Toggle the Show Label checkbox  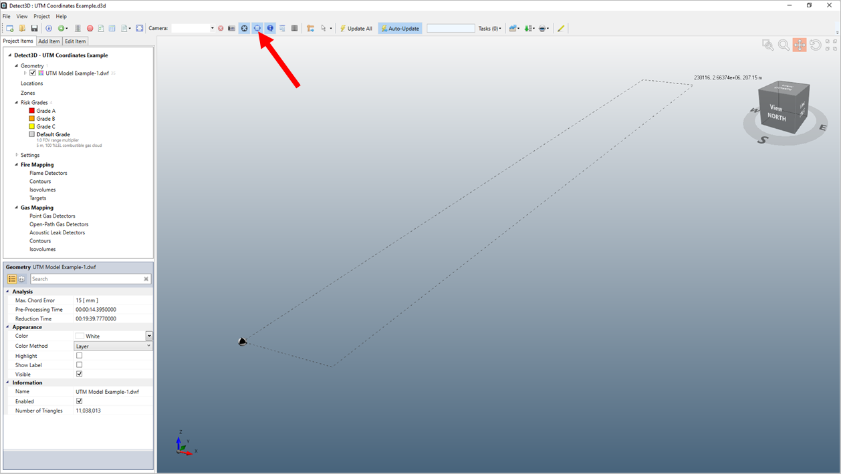tap(79, 365)
